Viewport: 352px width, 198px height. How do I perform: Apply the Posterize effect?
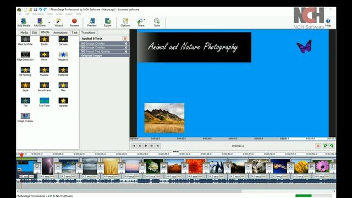63,71
